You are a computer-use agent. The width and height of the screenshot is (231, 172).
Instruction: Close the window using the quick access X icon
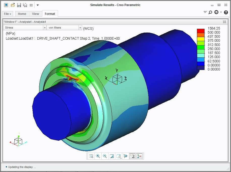[x=31, y=5]
